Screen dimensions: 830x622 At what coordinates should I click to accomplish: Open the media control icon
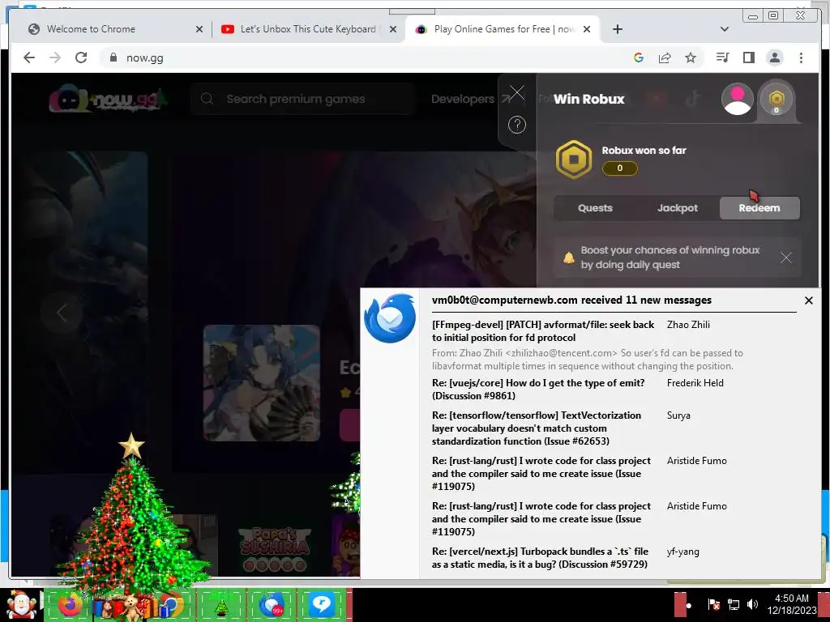click(722, 58)
